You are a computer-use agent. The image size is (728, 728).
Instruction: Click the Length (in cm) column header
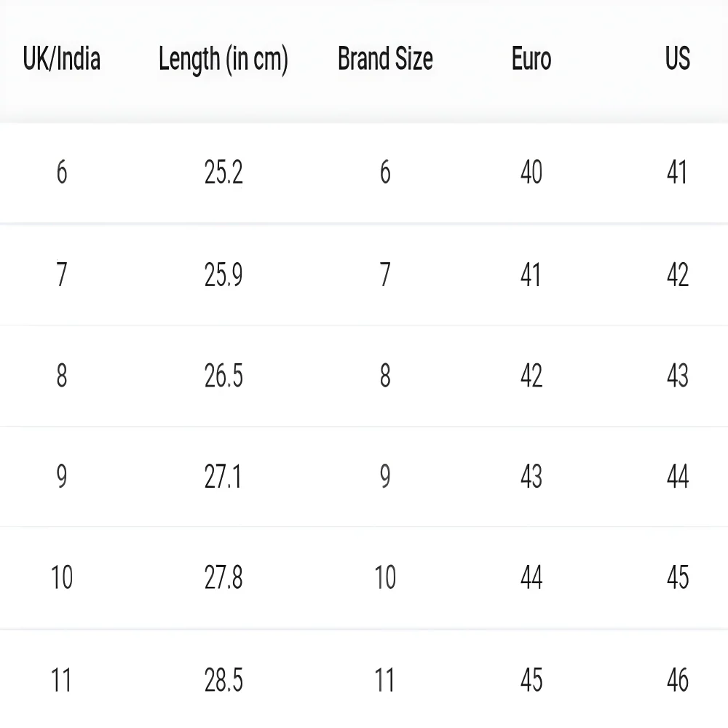tap(223, 60)
